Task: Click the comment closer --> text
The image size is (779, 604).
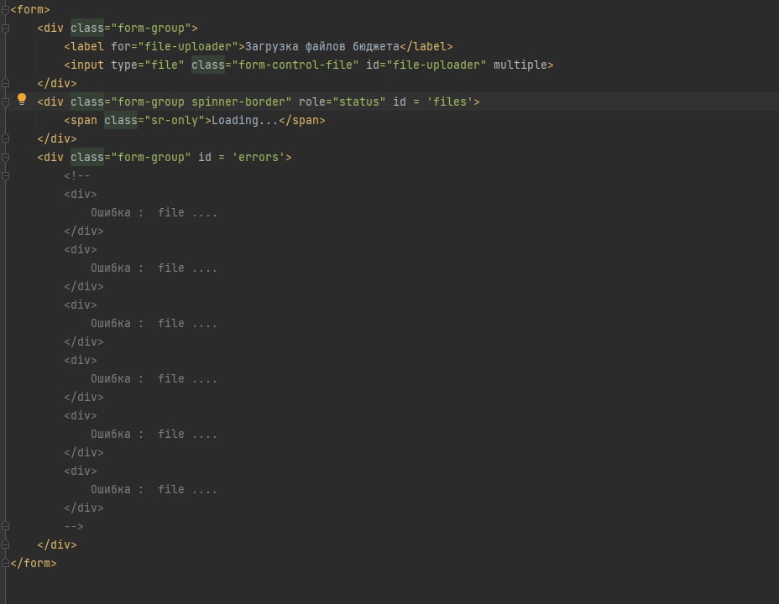Action: pos(74,526)
